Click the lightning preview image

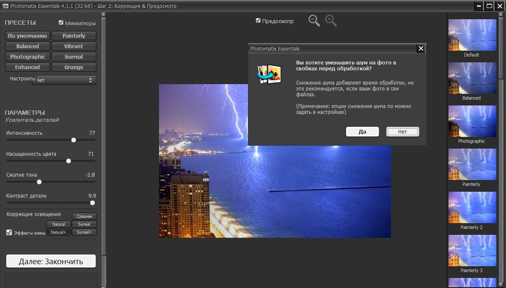coord(275,161)
